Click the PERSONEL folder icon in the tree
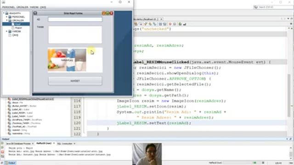The width and height of the screenshot is (294, 165). [x=10, y=17]
